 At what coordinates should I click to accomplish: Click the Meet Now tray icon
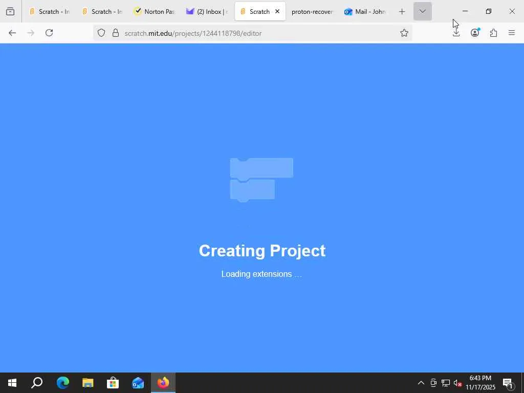433,383
